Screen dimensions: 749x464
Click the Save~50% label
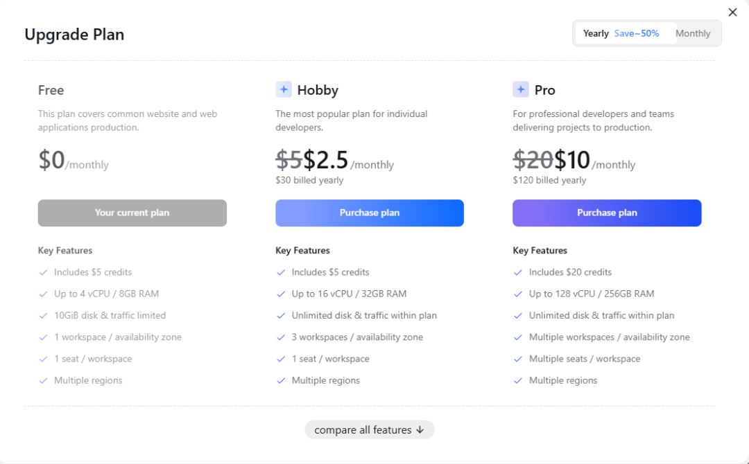click(637, 33)
